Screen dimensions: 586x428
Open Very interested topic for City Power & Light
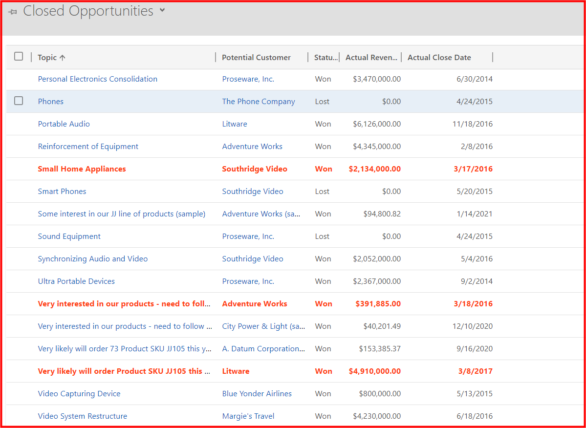pos(125,326)
